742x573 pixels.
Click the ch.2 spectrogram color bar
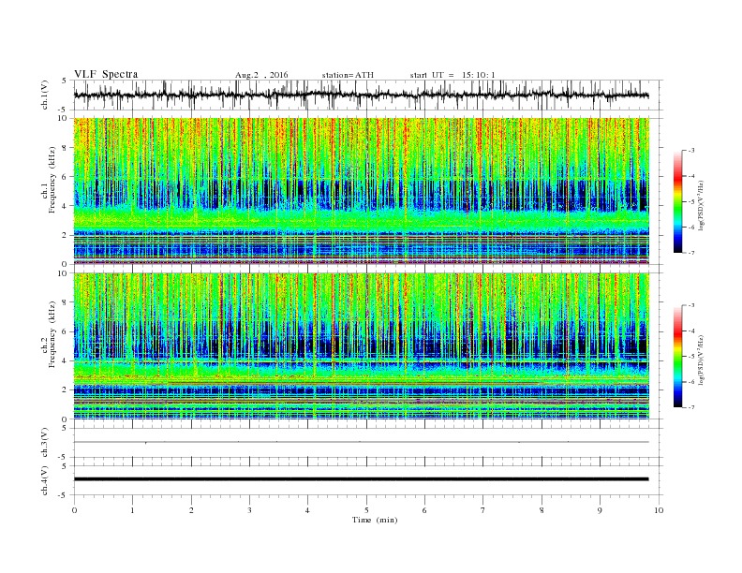(x=677, y=357)
